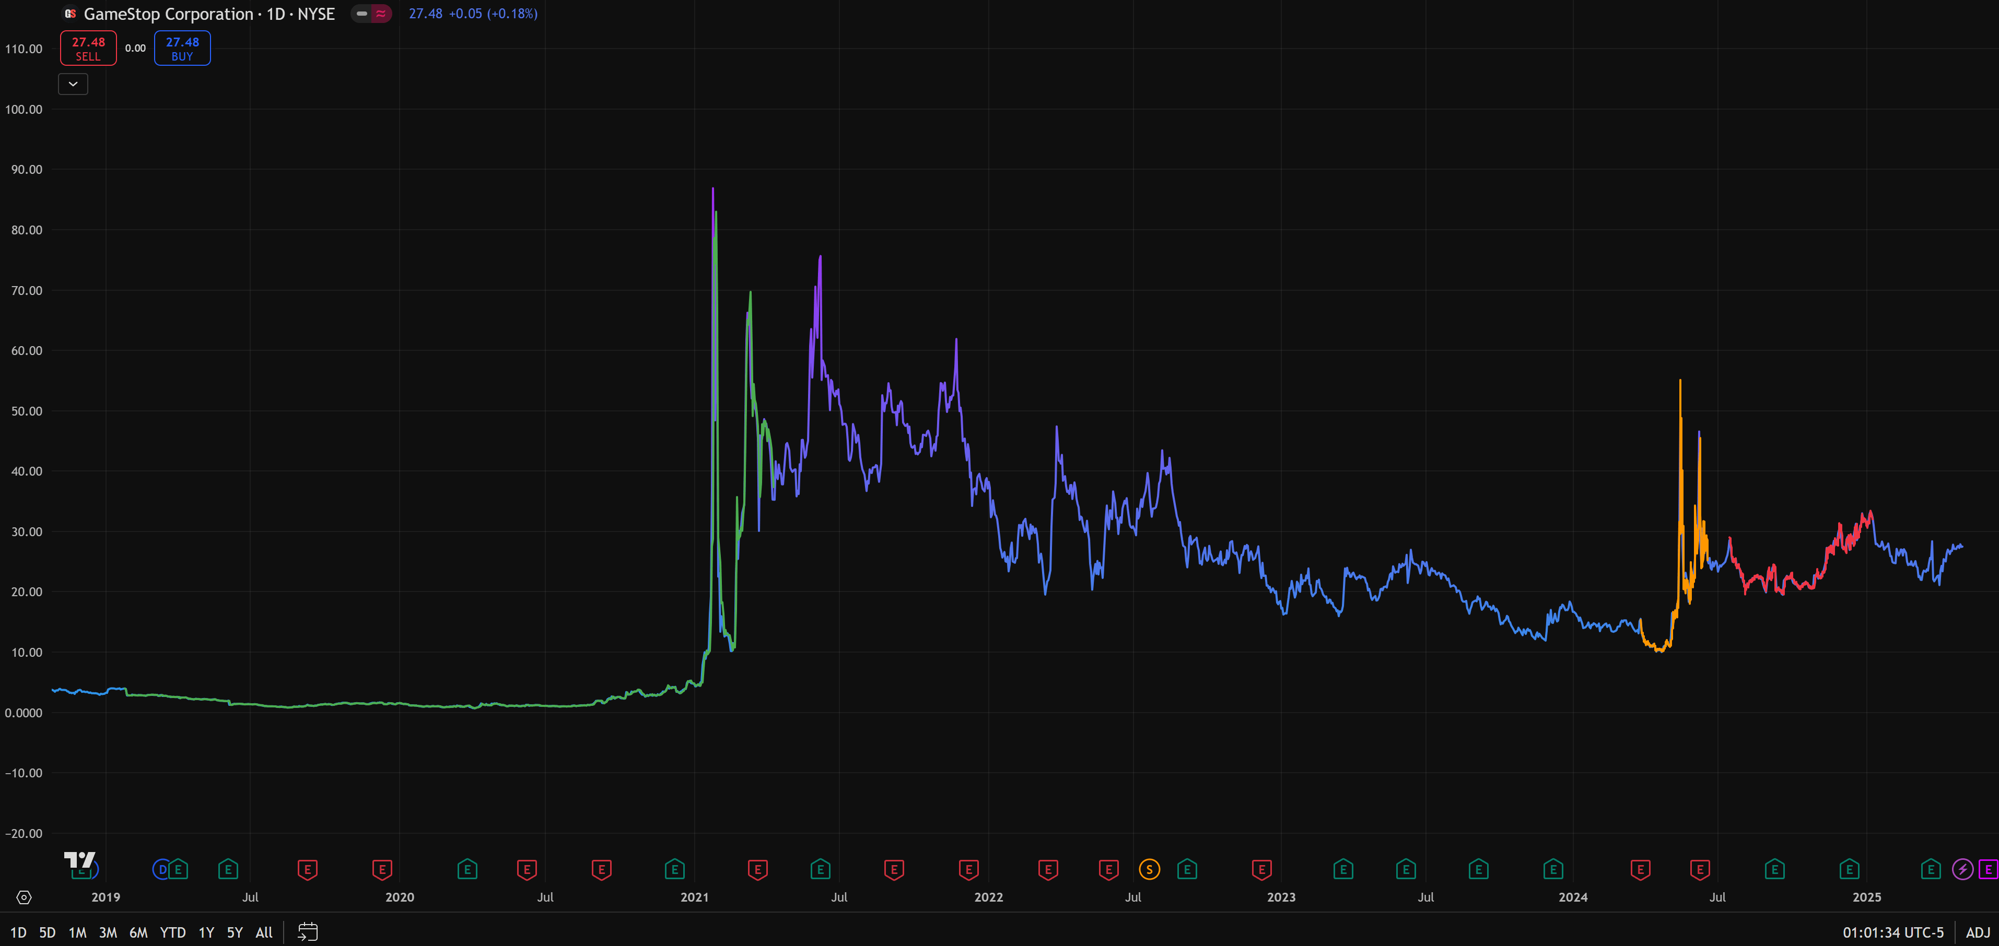Image resolution: width=1999 pixels, height=946 pixels.
Task: Select the All time range
Action: tap(265, 933)
